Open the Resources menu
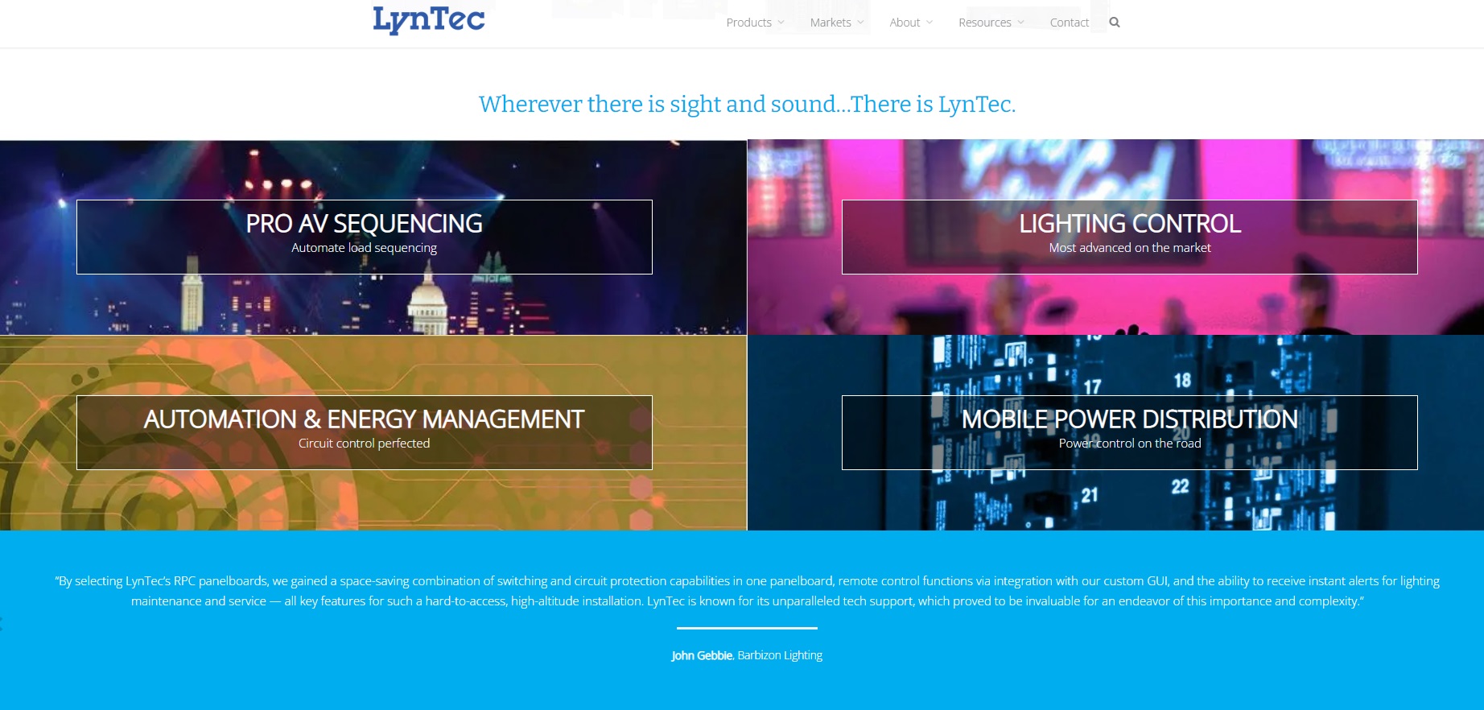This screenshot has width=1484, height=710. coord(985,23)
